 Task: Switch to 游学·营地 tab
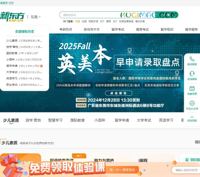click(33, 120)
